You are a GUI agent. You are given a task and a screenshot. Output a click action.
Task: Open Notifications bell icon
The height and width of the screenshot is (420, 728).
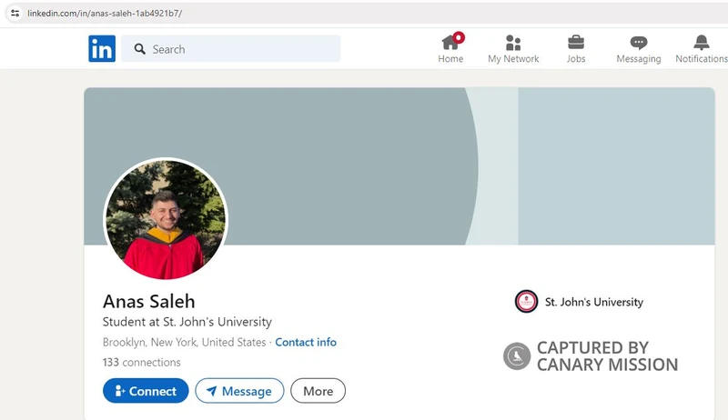(x=701, y=43)
